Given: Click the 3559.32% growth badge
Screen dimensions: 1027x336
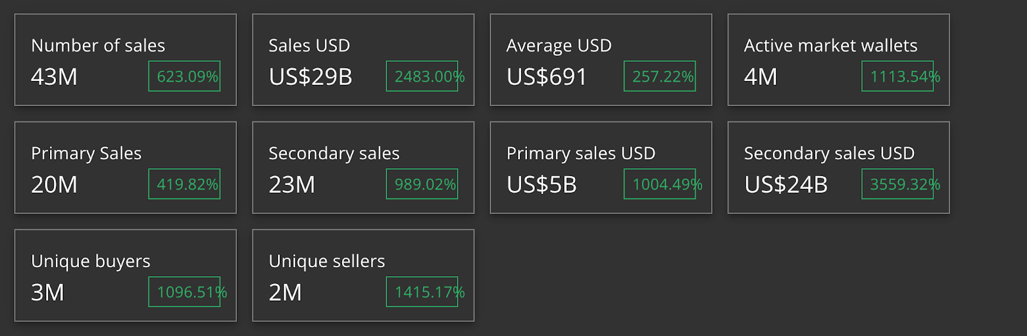Looking at the screenshot, I should [x=897, y=184].
